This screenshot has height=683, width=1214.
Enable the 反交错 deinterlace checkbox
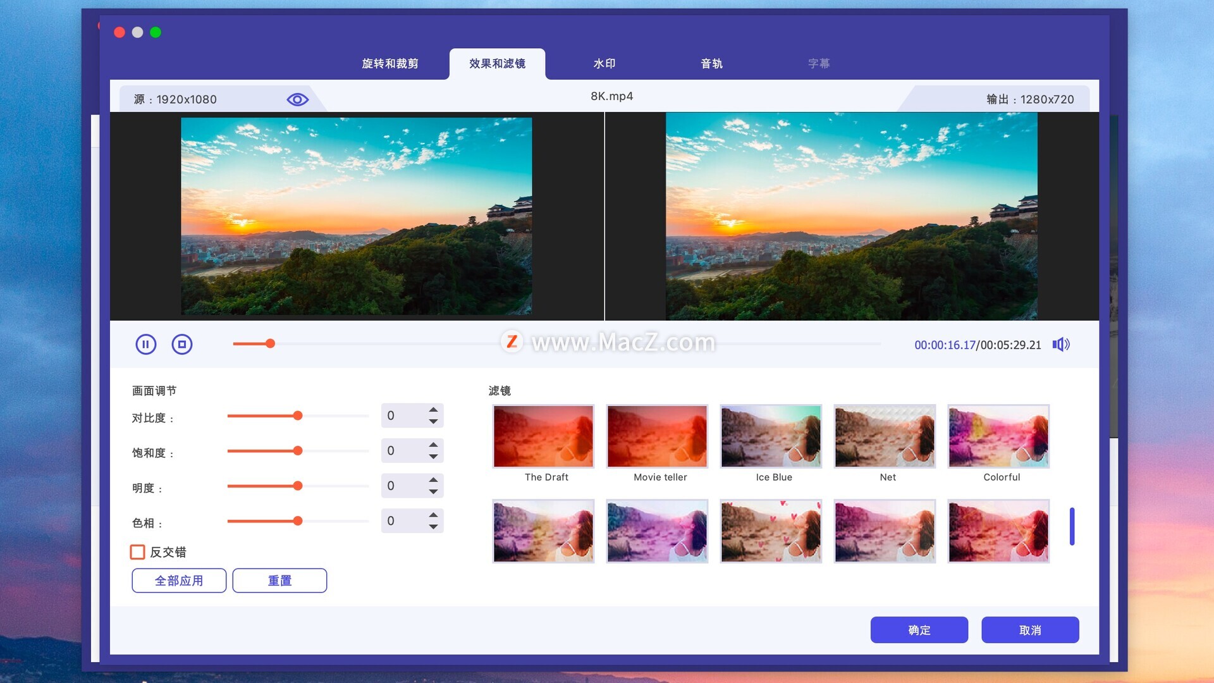[137, 552]
